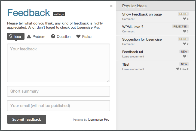
Task: Click into the Short summary field
Action: click(x=59, y=91)
